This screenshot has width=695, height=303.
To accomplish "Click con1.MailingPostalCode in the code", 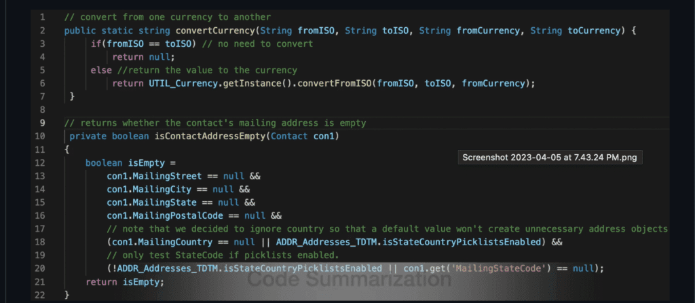I will click(165, 215).
